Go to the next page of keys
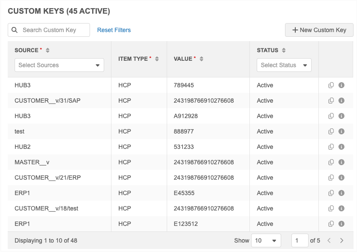This screenshot has height=252, width=357. click(342, 240)
